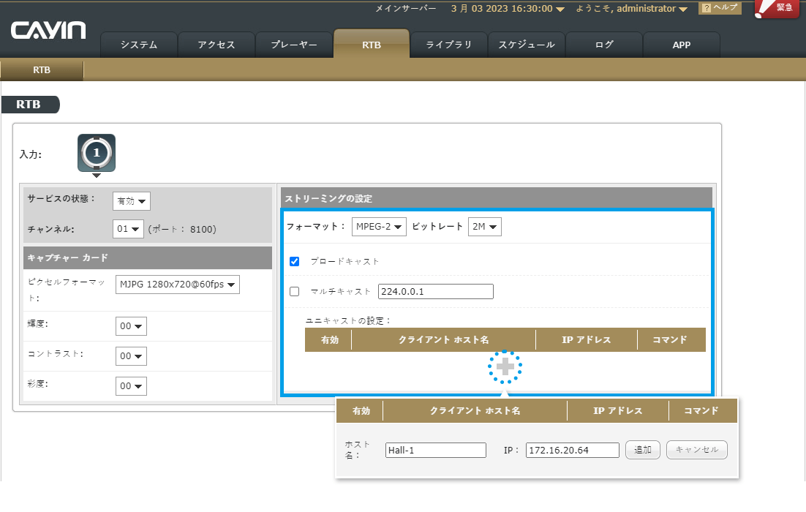Click the ストリーミングの設定 header

coord(497,198)
